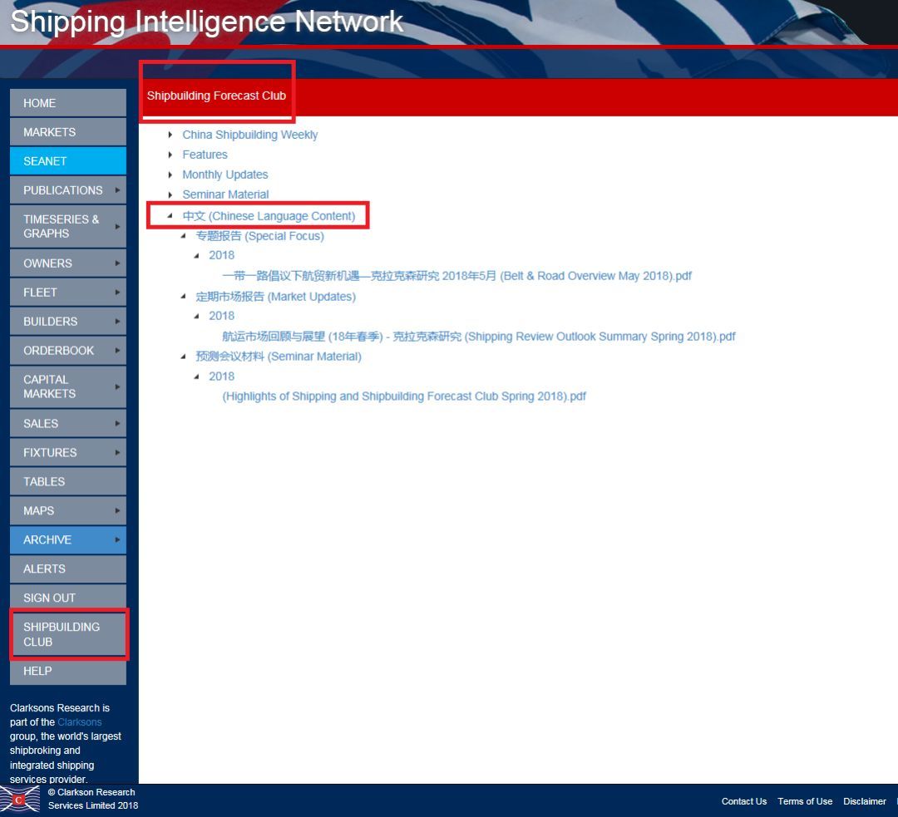Collapse arrow beside Market Updates
The height and width of the screenshot is (817, 898).
pos(183,297)
